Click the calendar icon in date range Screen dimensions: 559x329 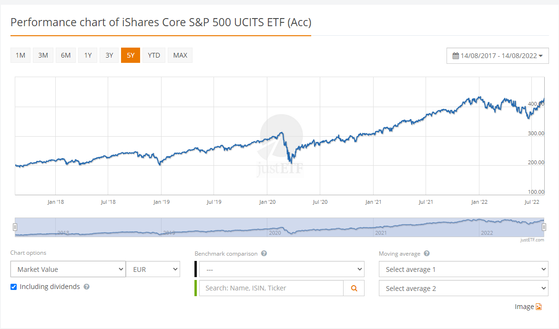tap(456, 56)
